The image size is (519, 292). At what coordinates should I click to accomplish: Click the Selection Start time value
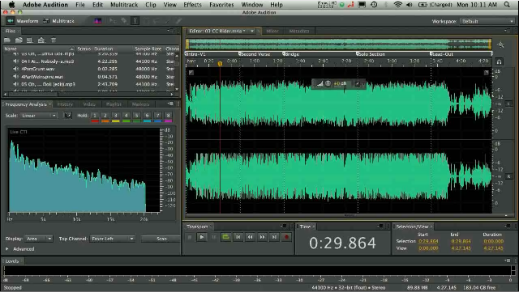pyautogui.click(x=428, y=241)
